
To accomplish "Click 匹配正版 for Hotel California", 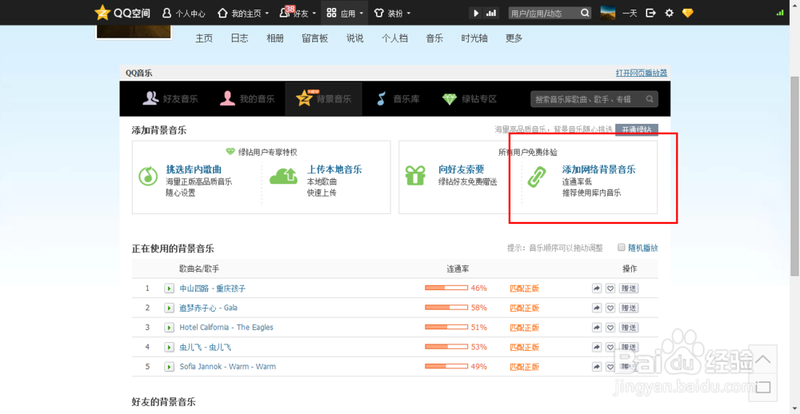I will coord(525,328).
